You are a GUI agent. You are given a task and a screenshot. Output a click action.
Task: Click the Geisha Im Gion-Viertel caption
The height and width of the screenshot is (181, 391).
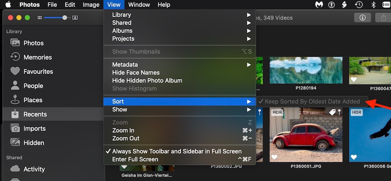tap(146, 175)
